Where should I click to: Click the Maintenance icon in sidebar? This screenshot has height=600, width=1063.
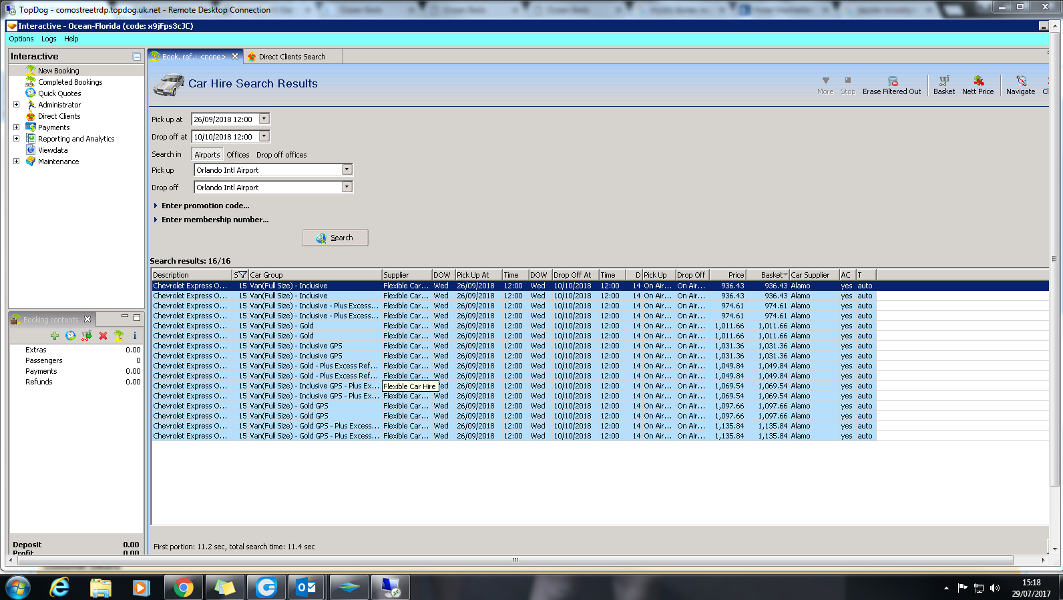[31, 161]
